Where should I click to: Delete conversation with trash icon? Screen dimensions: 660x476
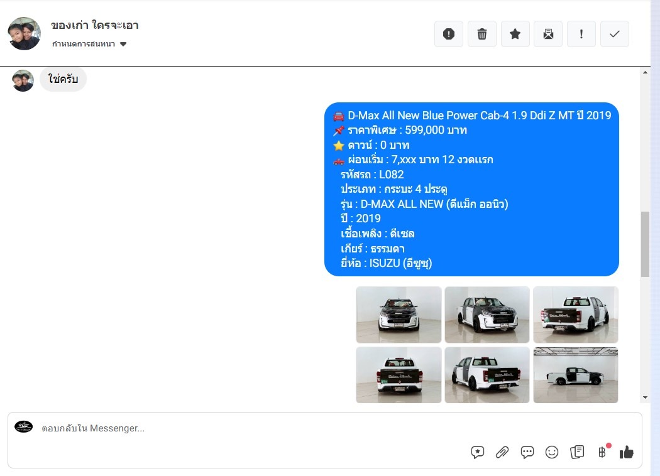482,34
